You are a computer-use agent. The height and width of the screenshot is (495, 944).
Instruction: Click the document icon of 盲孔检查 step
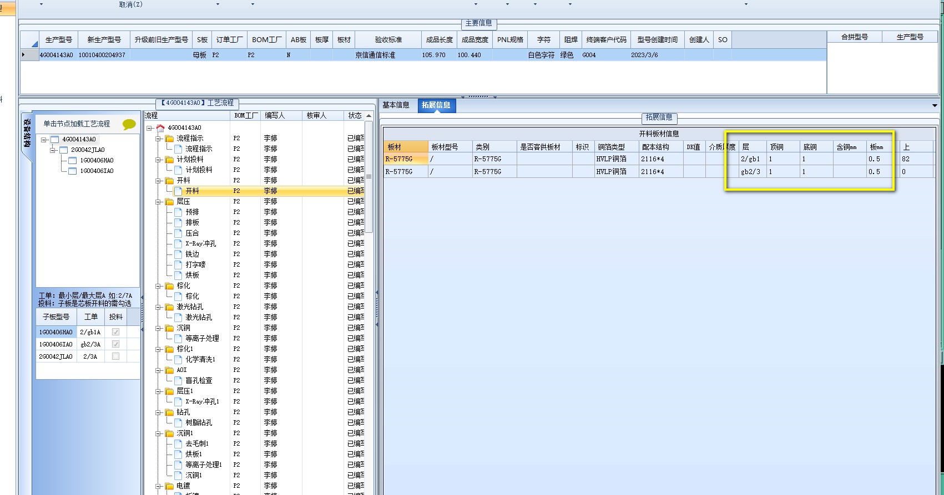[x=178, y=380]
